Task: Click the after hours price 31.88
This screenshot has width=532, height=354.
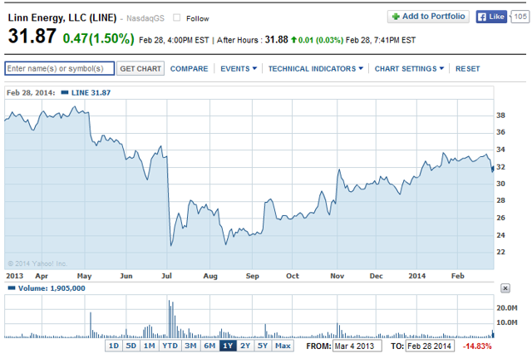Action: (276, 40)
